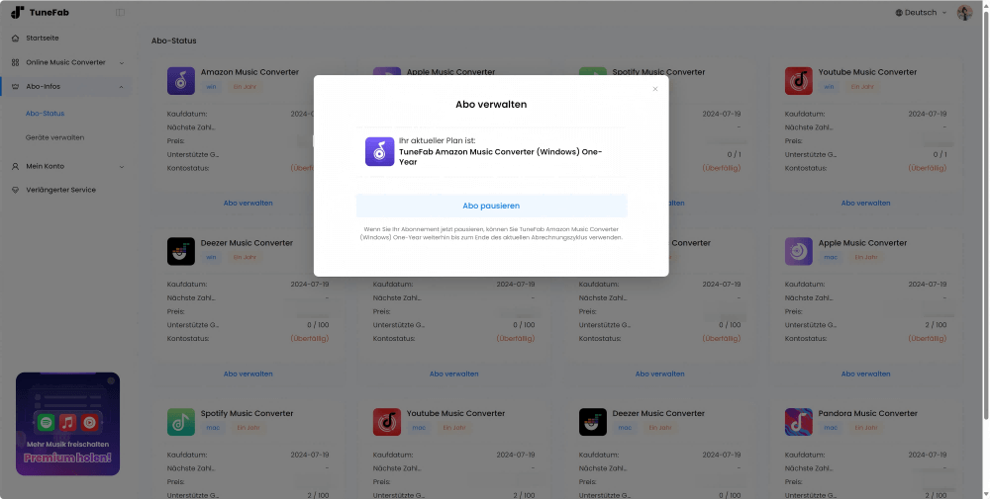This screenshot has width=990, height=499.
Task: Click the Youtube Music Converter win card icon
Action: pyautogui.click(x=799, y=81)
